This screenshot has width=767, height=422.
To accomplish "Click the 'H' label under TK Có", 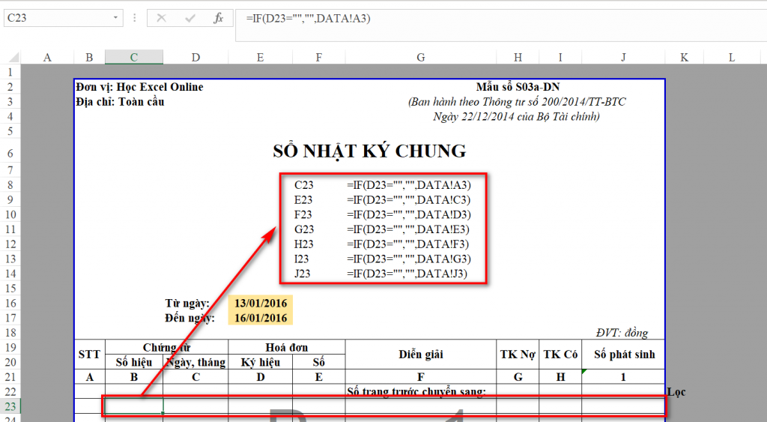I will click(560, 377).
